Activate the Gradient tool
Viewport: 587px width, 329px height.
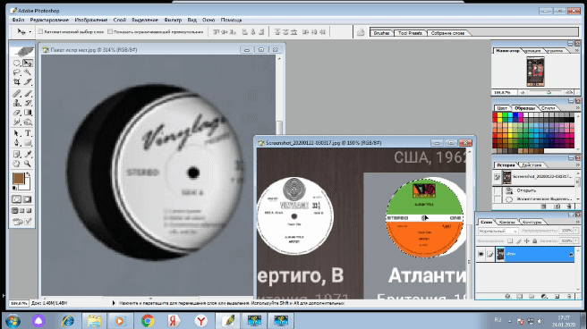[28, 112]
